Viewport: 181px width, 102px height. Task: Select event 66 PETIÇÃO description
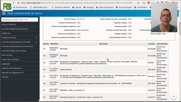point(64,56)
